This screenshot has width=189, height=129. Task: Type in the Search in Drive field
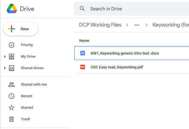pyautogui.click(x=130, y=9)
